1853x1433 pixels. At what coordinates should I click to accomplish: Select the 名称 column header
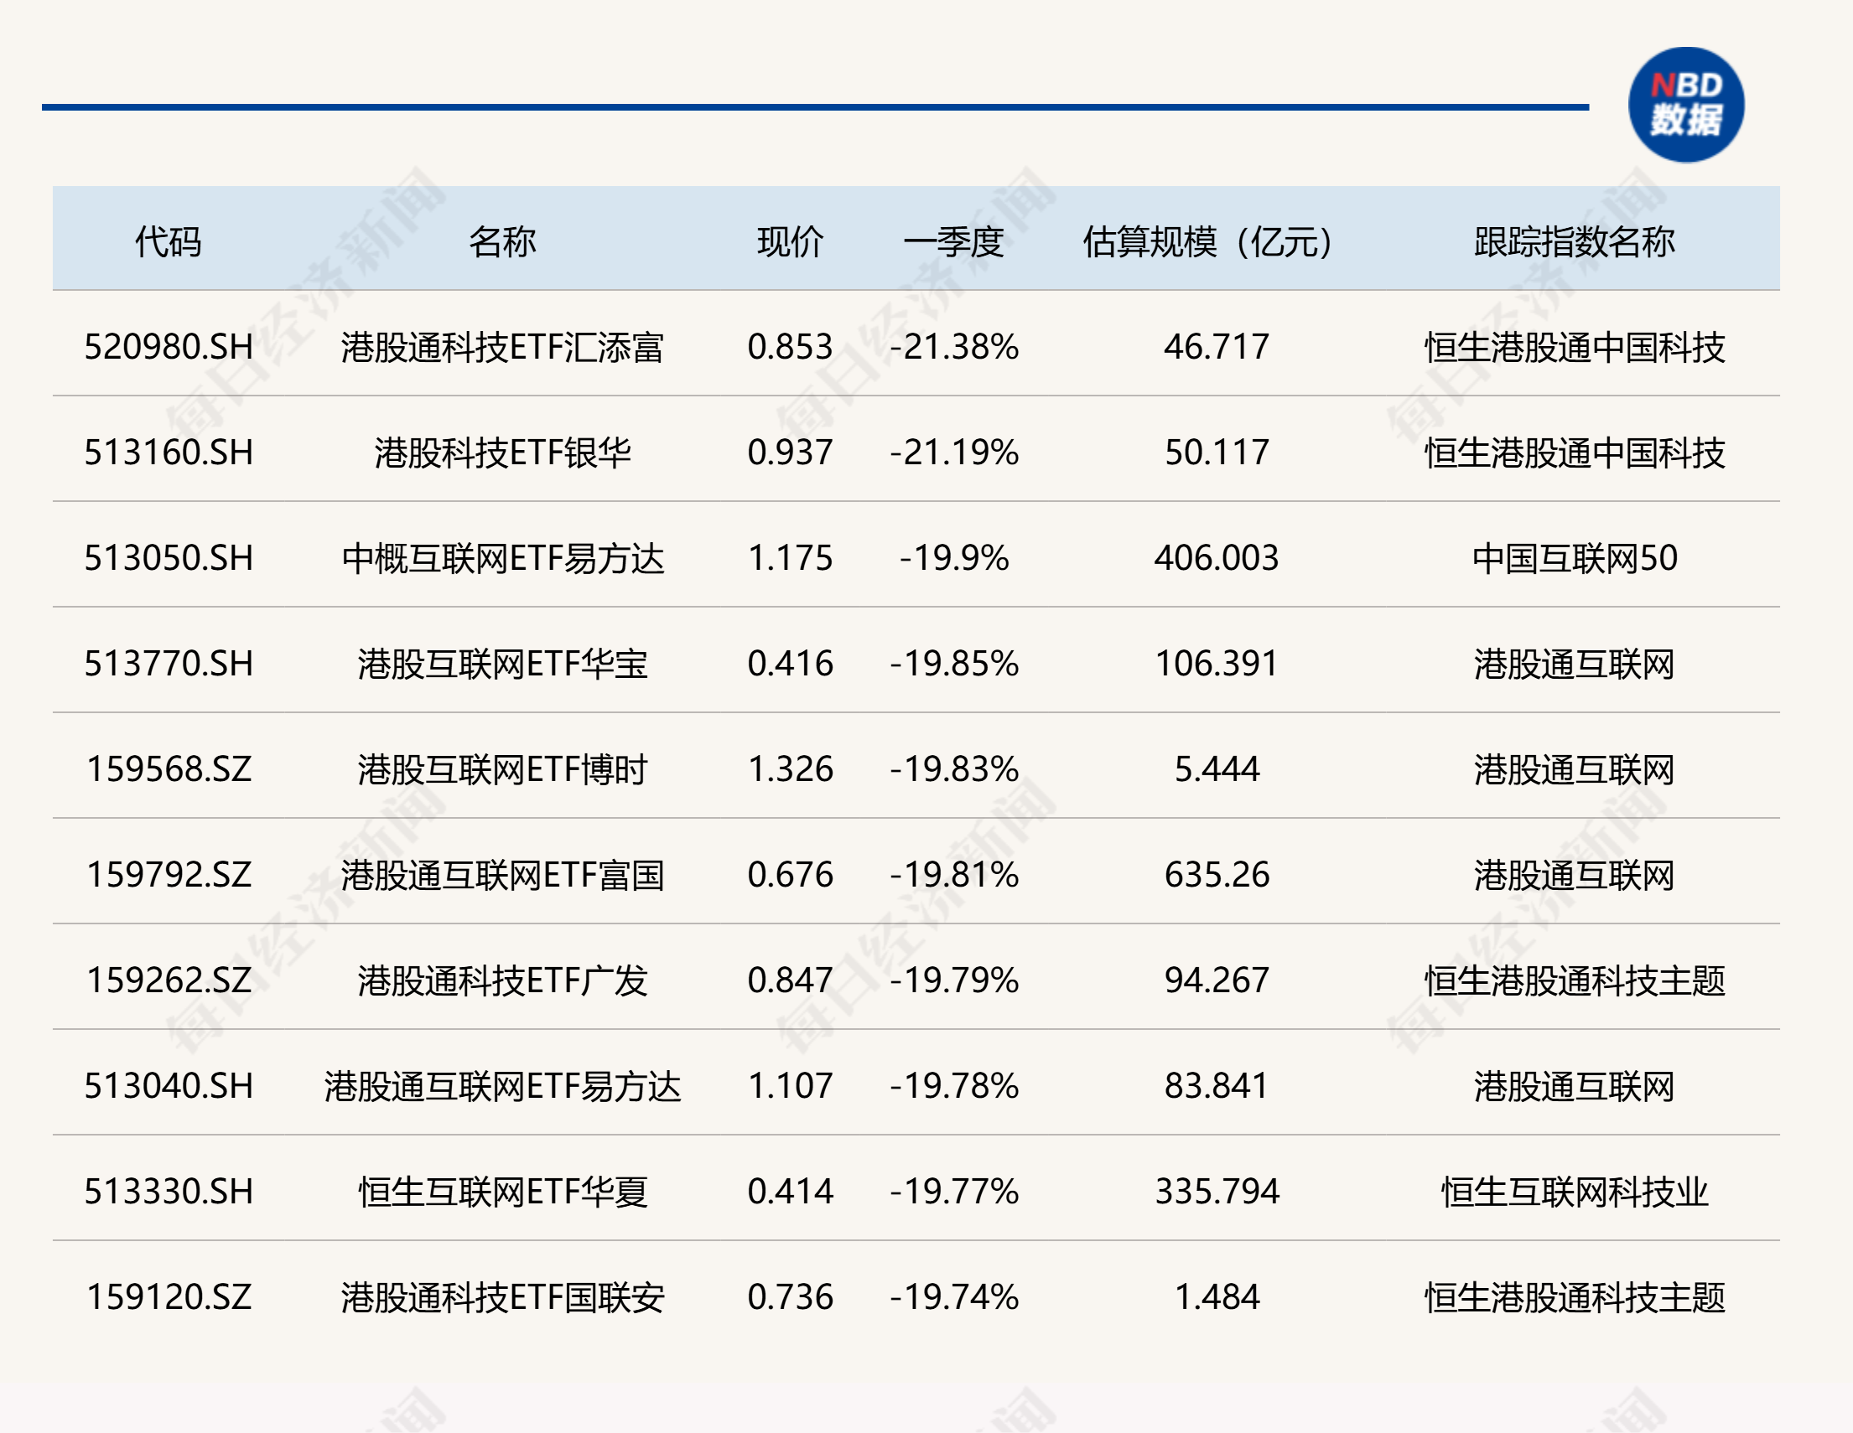click(x=502, y=241)
